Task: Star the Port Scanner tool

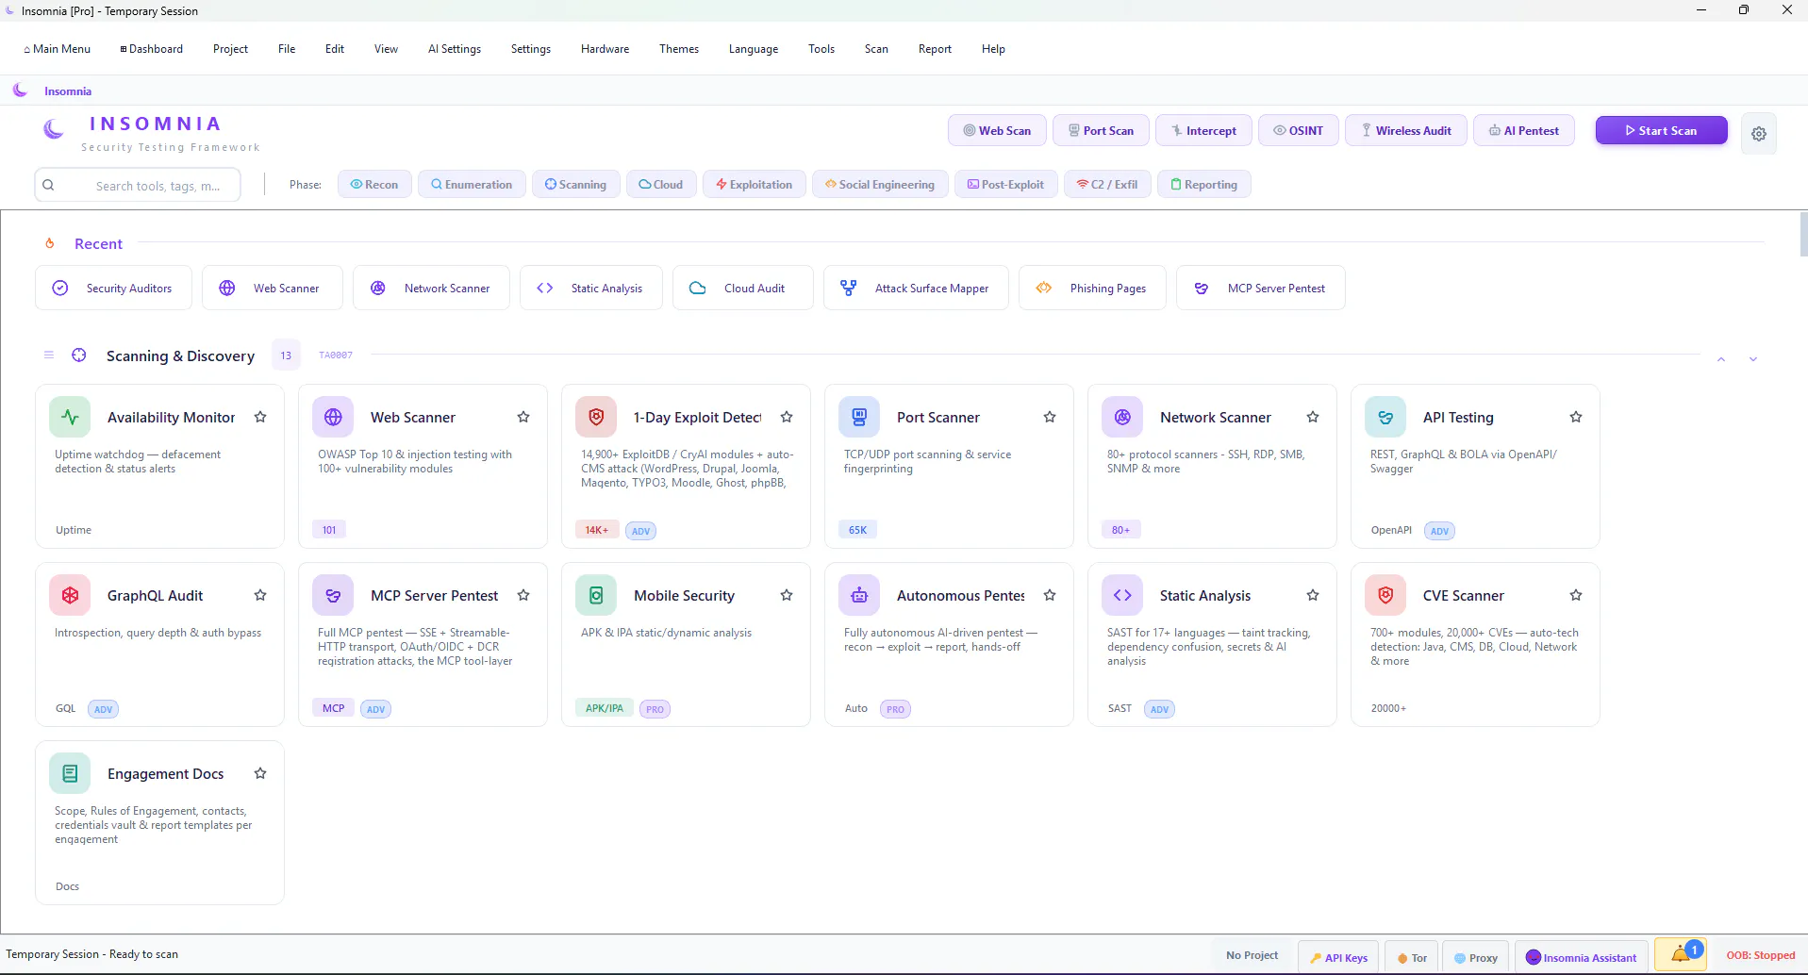Action: coord(1050,417)
